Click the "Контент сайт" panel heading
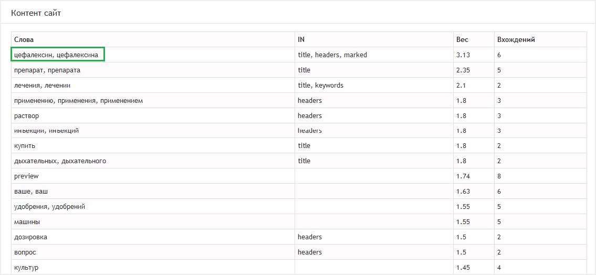Screen dimensions: 596x275 pos(36,13)
